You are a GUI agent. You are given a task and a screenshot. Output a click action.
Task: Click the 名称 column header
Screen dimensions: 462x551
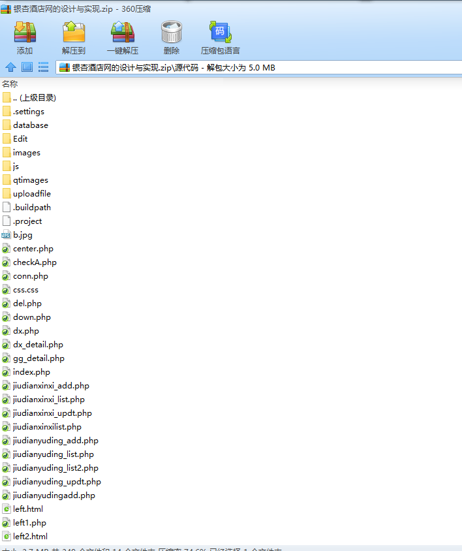(x=10, y=84)
